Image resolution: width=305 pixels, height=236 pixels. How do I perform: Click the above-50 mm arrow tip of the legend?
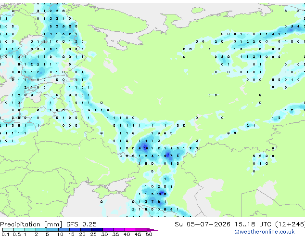[152, 230]
